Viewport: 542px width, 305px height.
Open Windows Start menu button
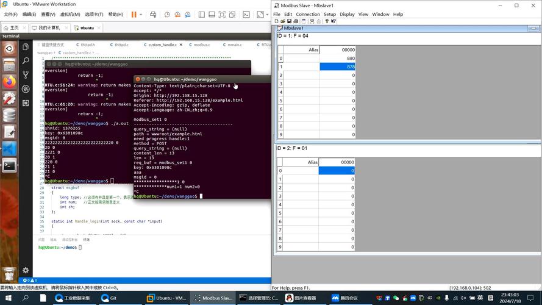point(9,298)
